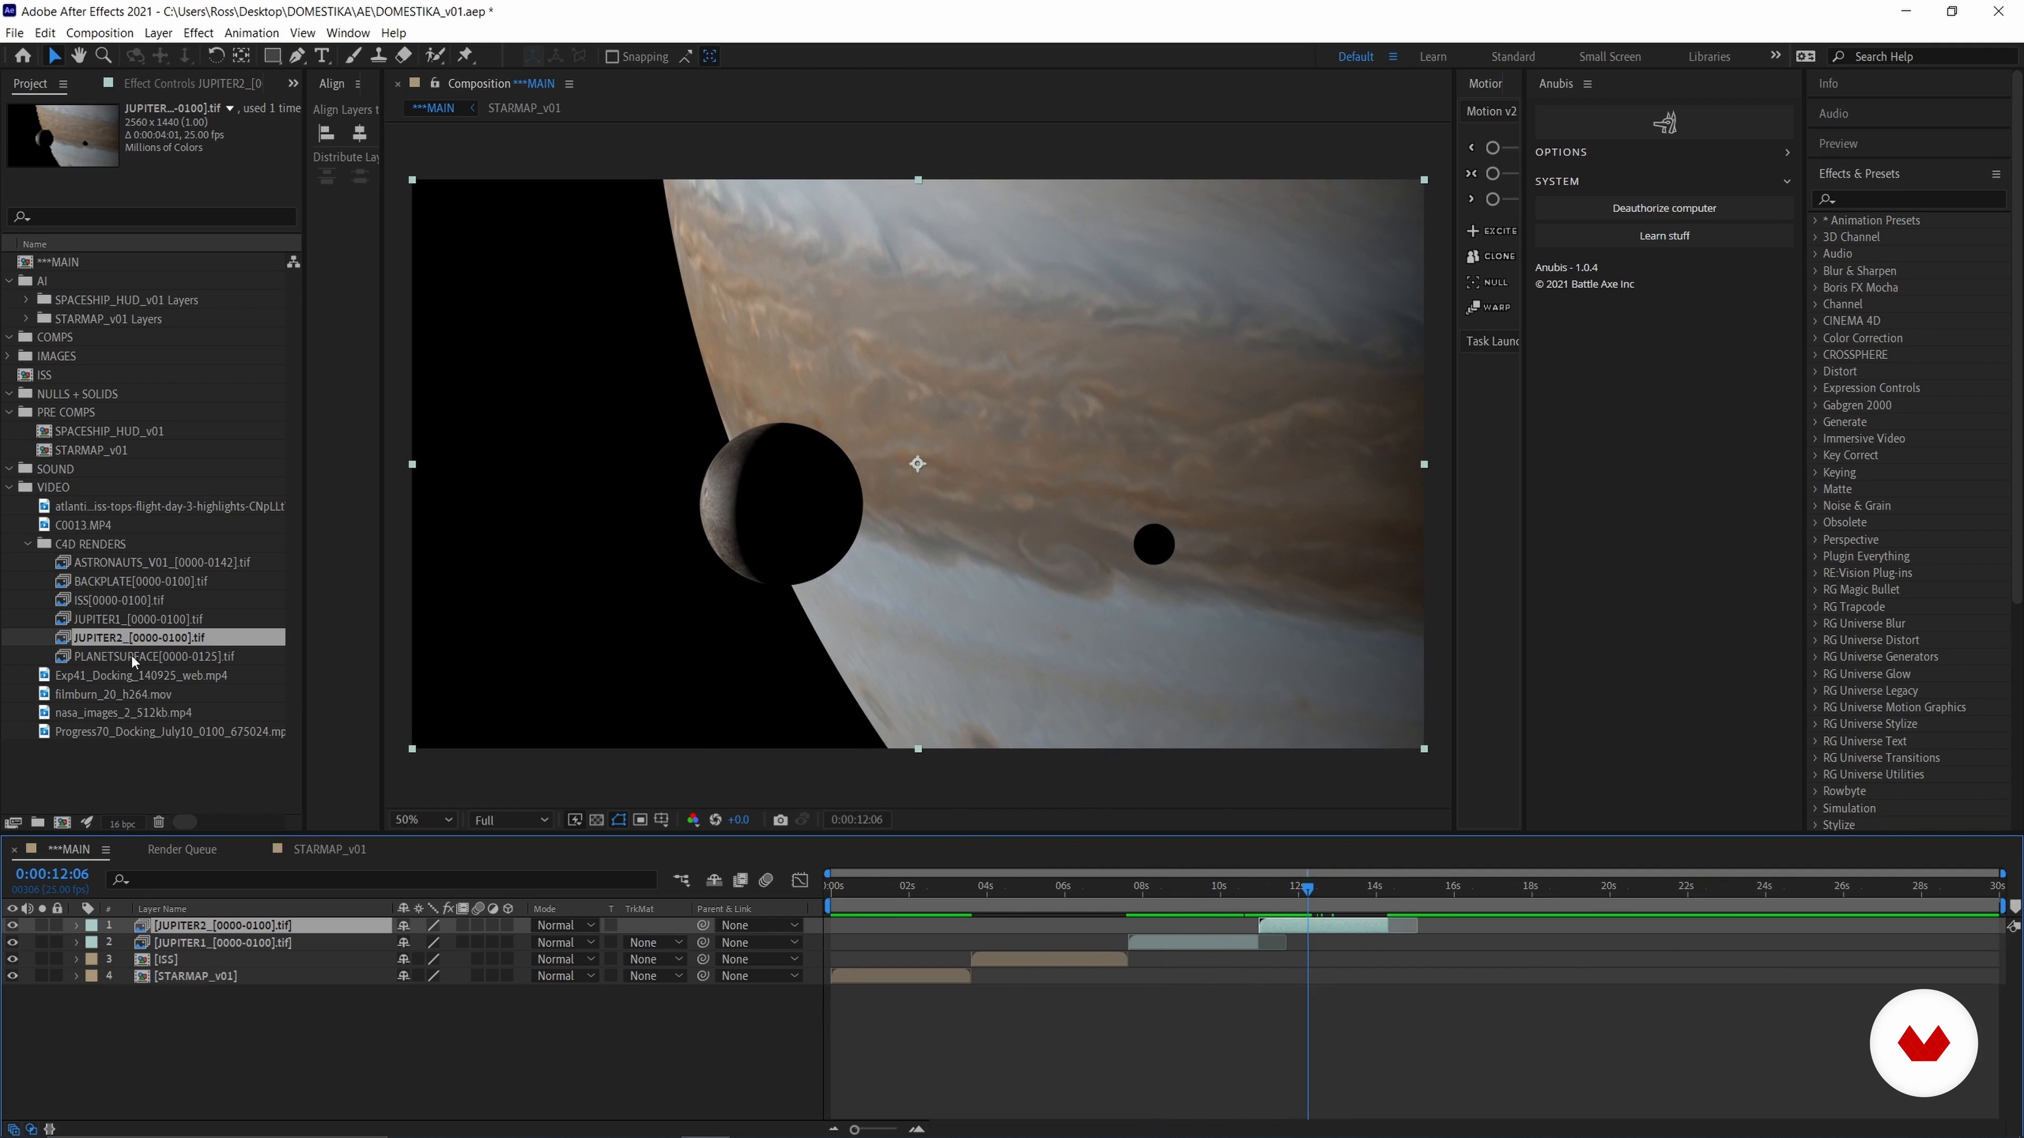
Task: Create a new composition from Project panel
Action: [62, 822]
